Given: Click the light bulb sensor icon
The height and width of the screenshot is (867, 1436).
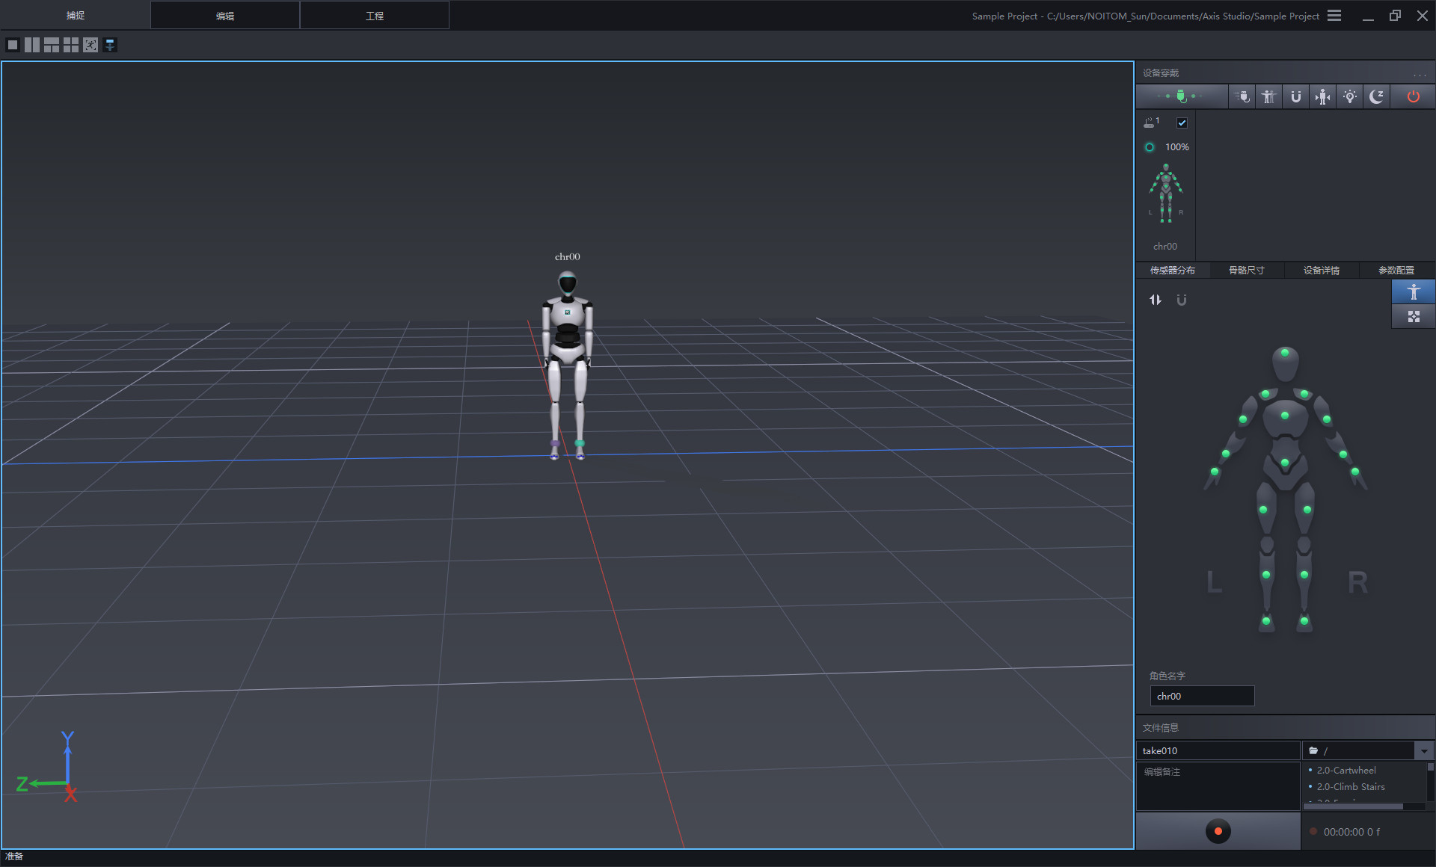Looking at the screenshot, I should (1350, 96).
